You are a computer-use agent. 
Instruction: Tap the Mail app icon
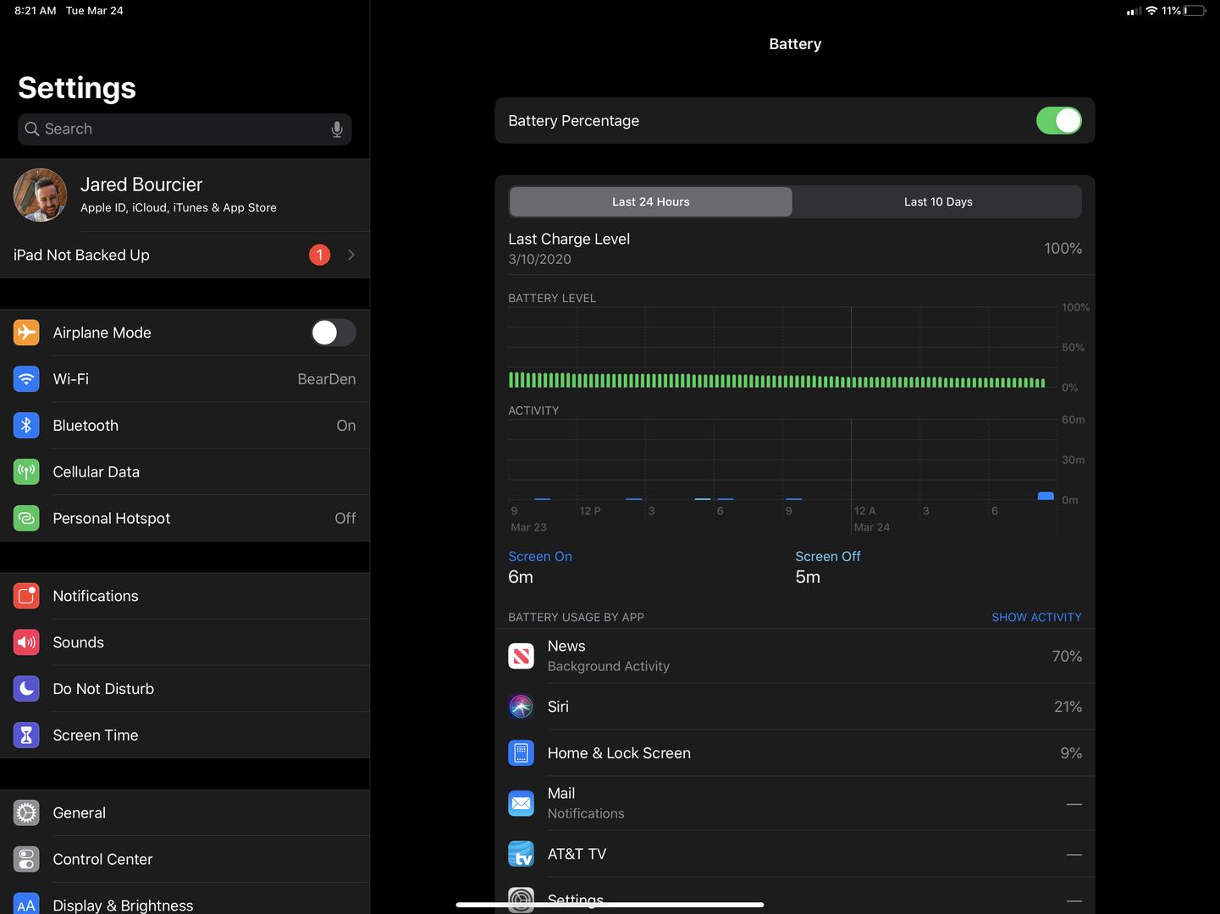pos(521,803)
